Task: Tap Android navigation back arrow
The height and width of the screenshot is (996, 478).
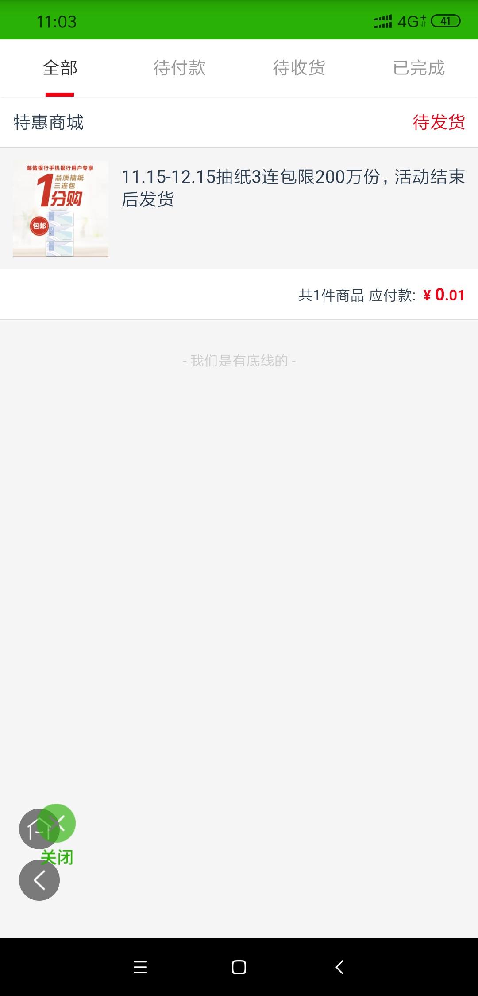Action: (x=339, y=967)
